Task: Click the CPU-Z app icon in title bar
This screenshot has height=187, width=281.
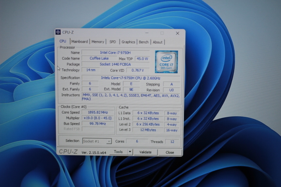Action: [58, 32]
